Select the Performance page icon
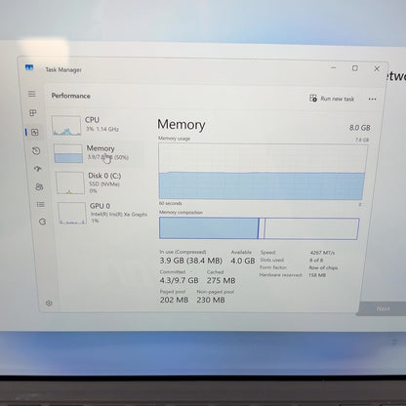The image size is (406, 406). (34, 132)
